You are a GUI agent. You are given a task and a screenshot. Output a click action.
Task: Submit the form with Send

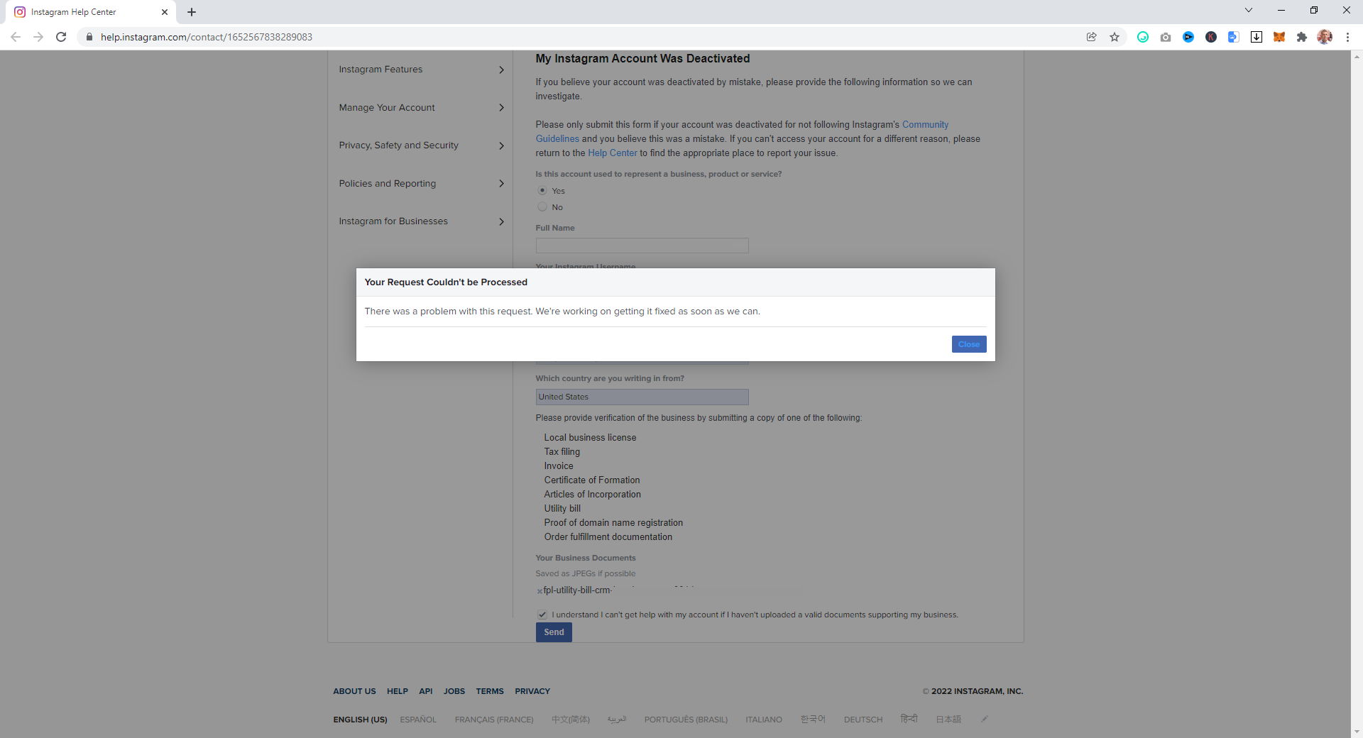coord(554,632)
